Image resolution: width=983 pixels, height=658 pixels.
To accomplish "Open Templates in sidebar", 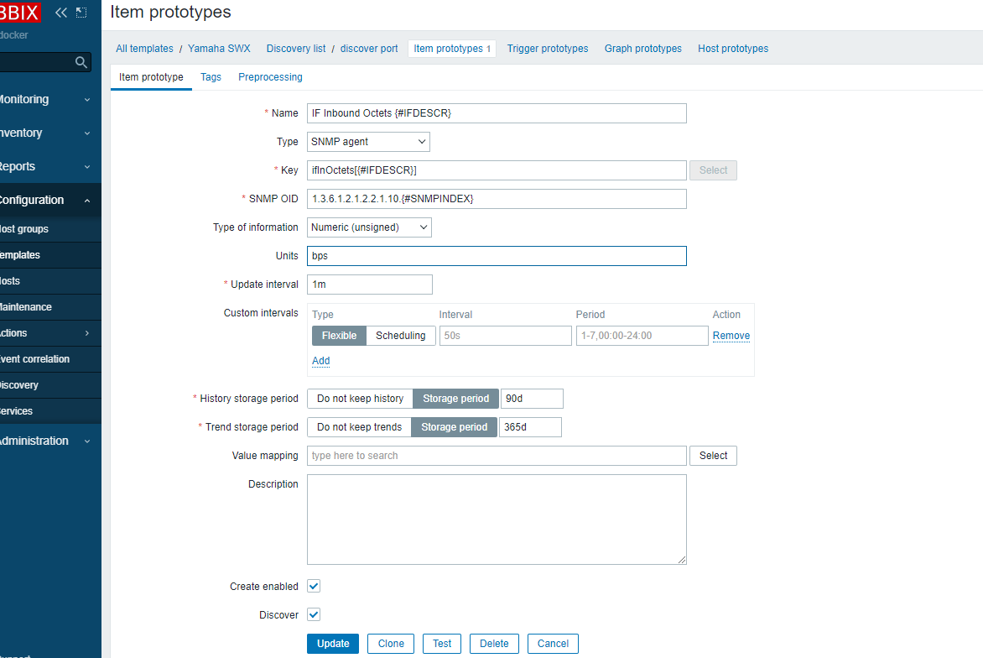I will (50, 255).
